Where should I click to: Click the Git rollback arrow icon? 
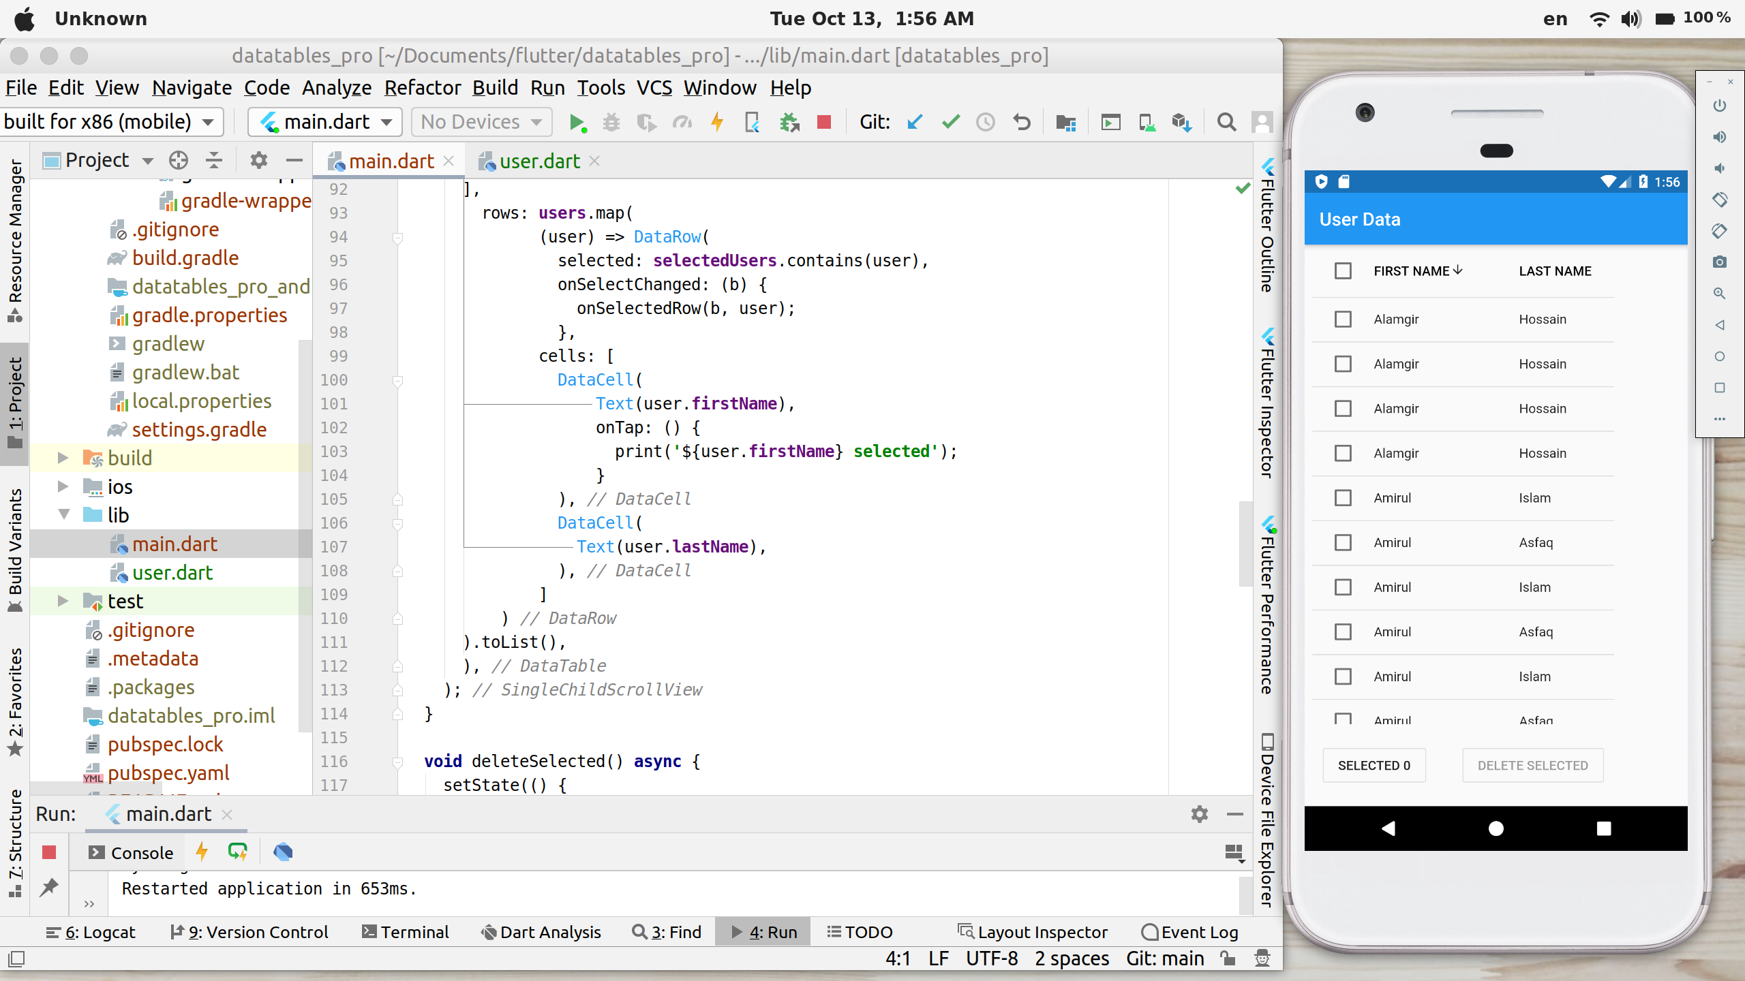(1021, 123)
